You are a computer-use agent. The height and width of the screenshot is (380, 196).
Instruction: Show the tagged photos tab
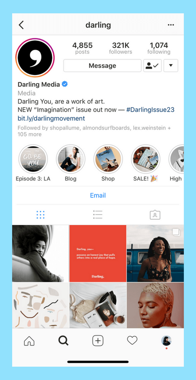pos(155,215)
